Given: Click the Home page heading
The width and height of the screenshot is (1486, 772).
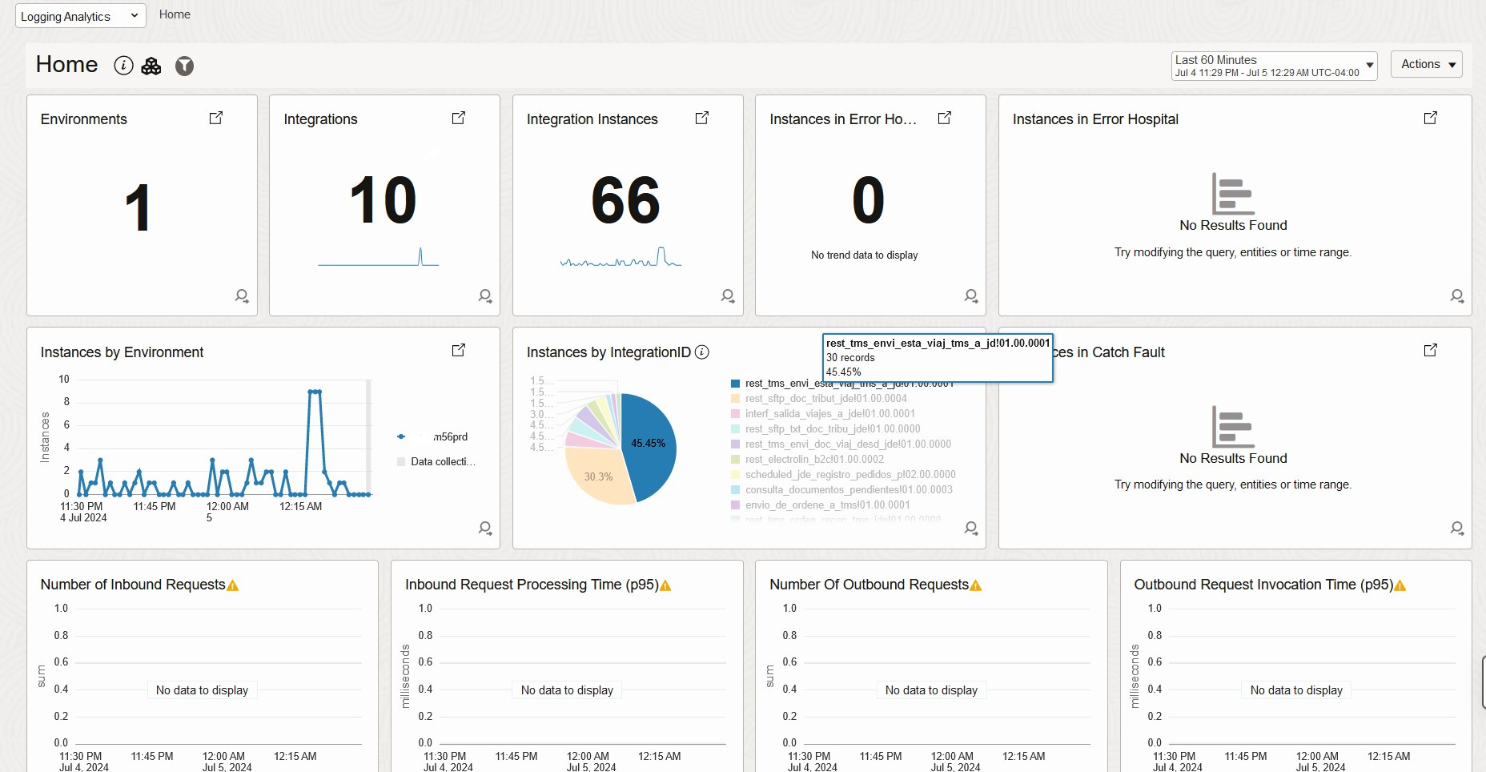Looking at the screenshot, I should point(67,65).
